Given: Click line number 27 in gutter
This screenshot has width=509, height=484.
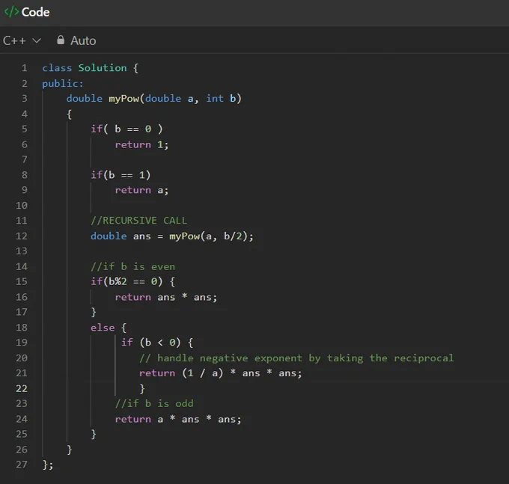Looking at the screenshot, I should coord(22,465).
